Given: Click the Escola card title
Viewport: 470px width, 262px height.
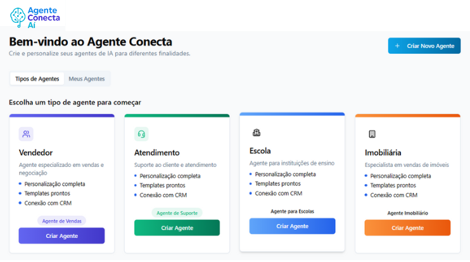Looking at the screenshot, I should click(260, 150).
